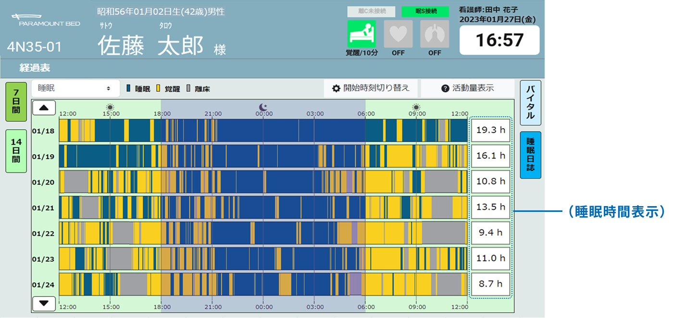This screenshot has width=673, height=318.
Task: Click the green bed awake status icon
Action: 361,34
